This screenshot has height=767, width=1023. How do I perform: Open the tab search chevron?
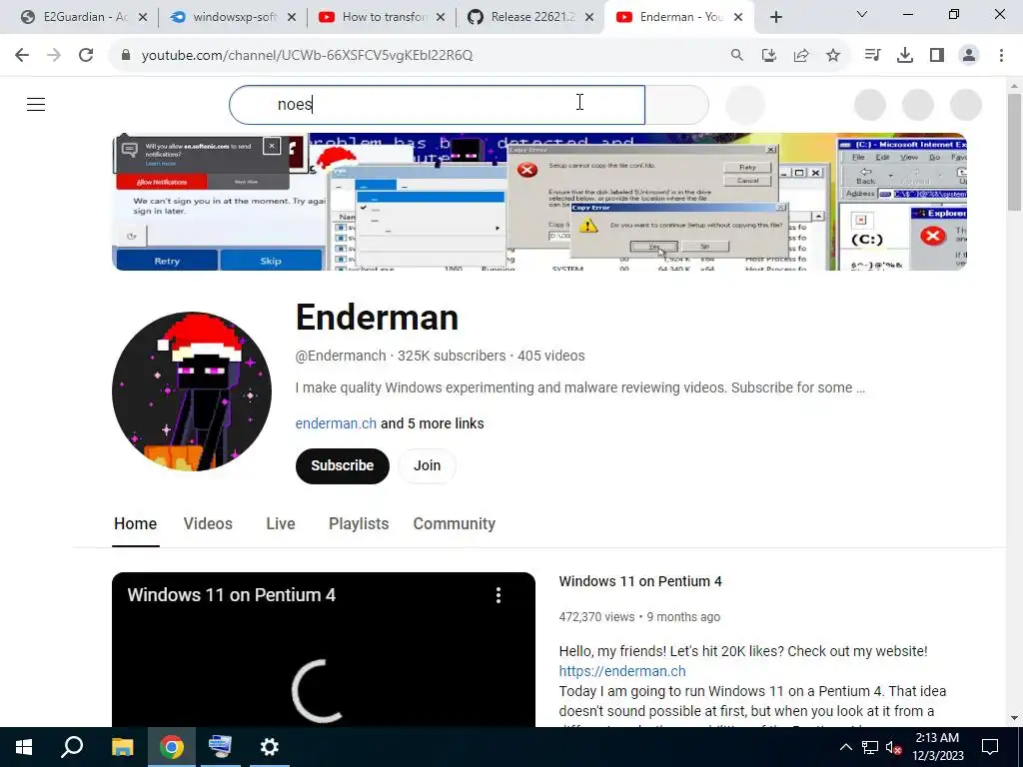[x=862, y=14]
